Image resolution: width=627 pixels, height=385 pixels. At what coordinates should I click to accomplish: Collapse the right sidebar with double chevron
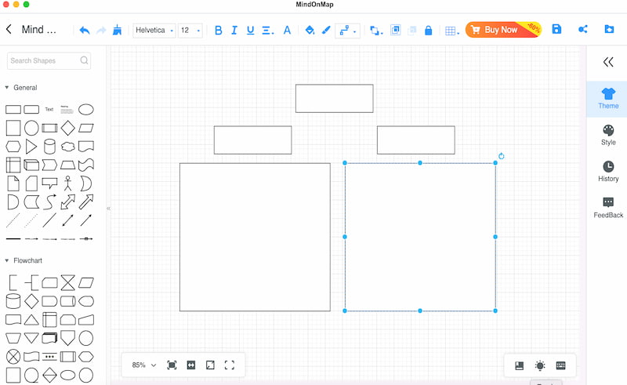[608, 62]
